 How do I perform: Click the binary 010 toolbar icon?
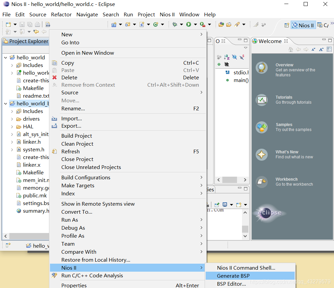tap(48, 24)
